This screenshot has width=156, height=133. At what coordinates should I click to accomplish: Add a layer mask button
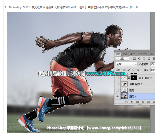coord(138,102)
